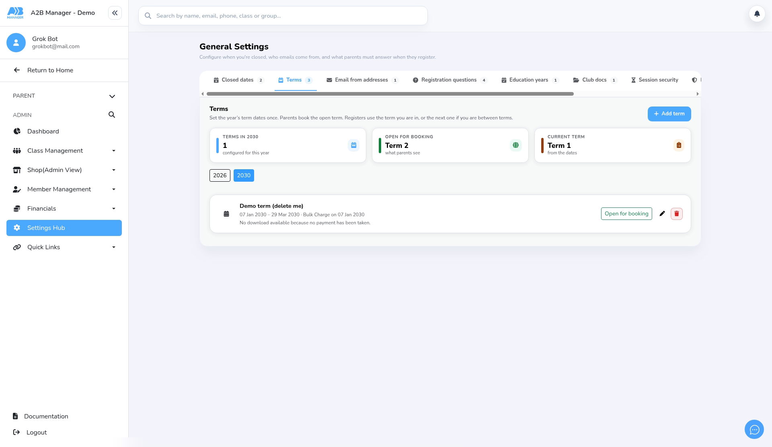This screenshot has height=447, width=772.
Task: Click the A2B Manager logo
Action: [x=15, y=13]
